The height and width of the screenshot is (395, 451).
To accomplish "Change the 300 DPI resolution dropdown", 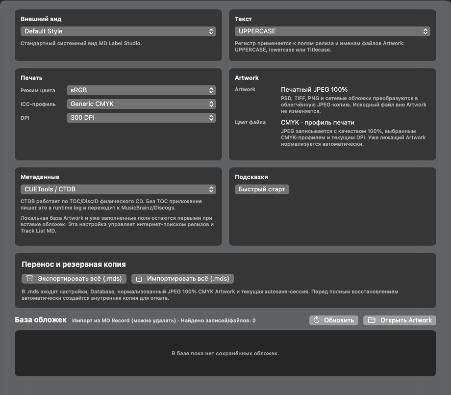I will 141,118.
